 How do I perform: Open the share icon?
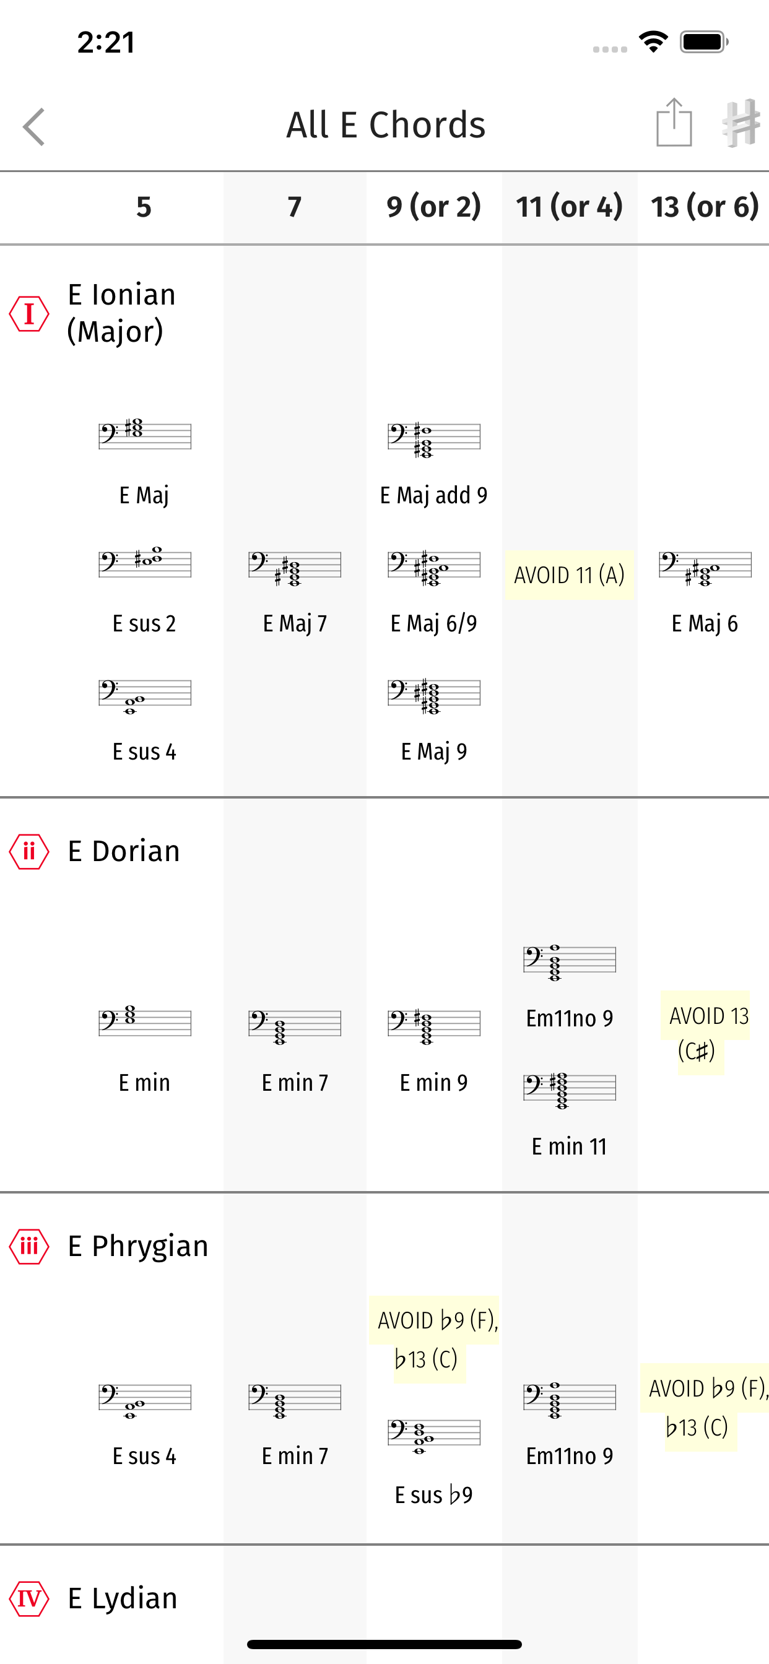click(x=674, y=122)
